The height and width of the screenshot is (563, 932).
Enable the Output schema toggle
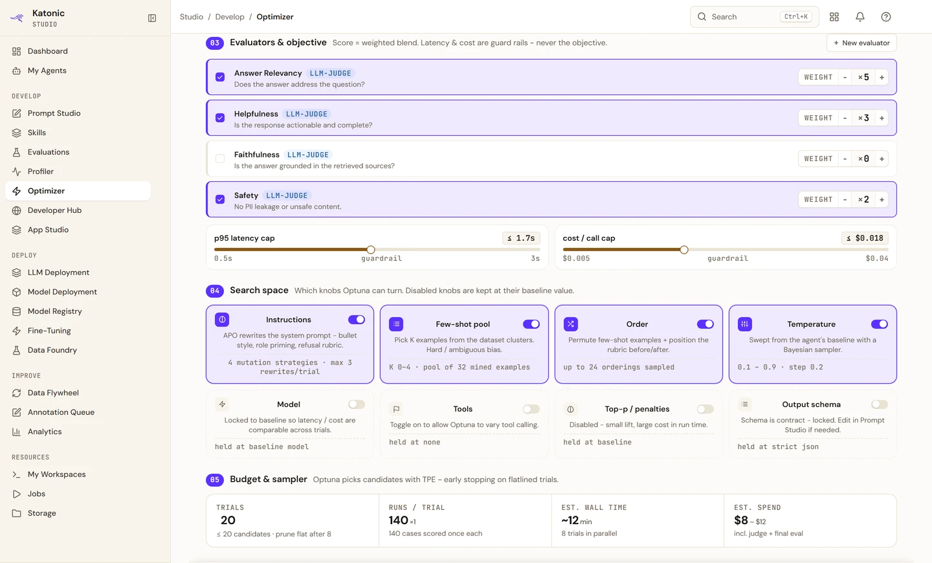tap(880, 404)
